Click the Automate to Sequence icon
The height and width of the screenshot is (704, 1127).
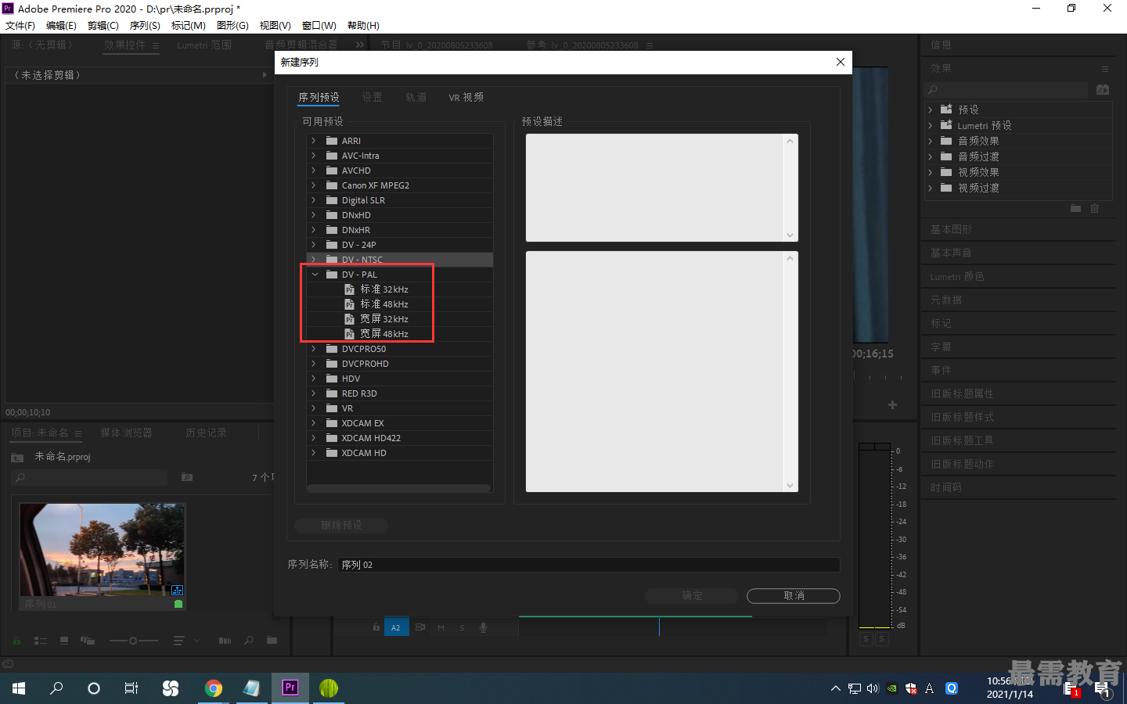(225, 641)
